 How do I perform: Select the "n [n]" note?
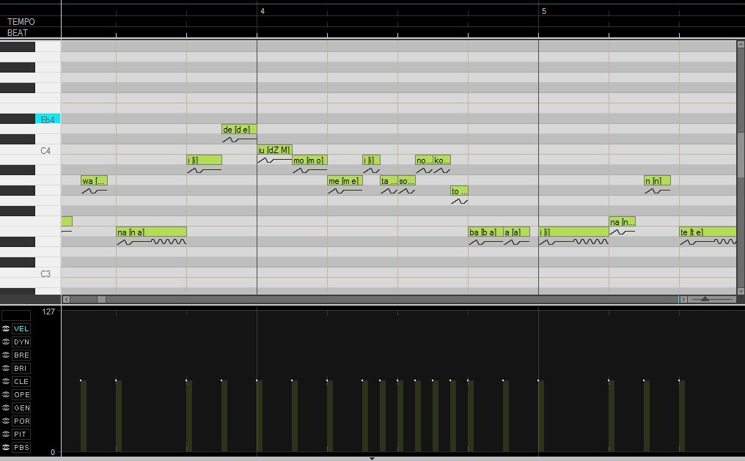click(x=657, y=181)
